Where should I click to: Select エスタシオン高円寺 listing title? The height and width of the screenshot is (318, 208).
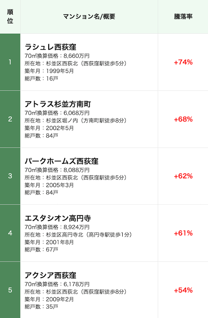[58, 218]
